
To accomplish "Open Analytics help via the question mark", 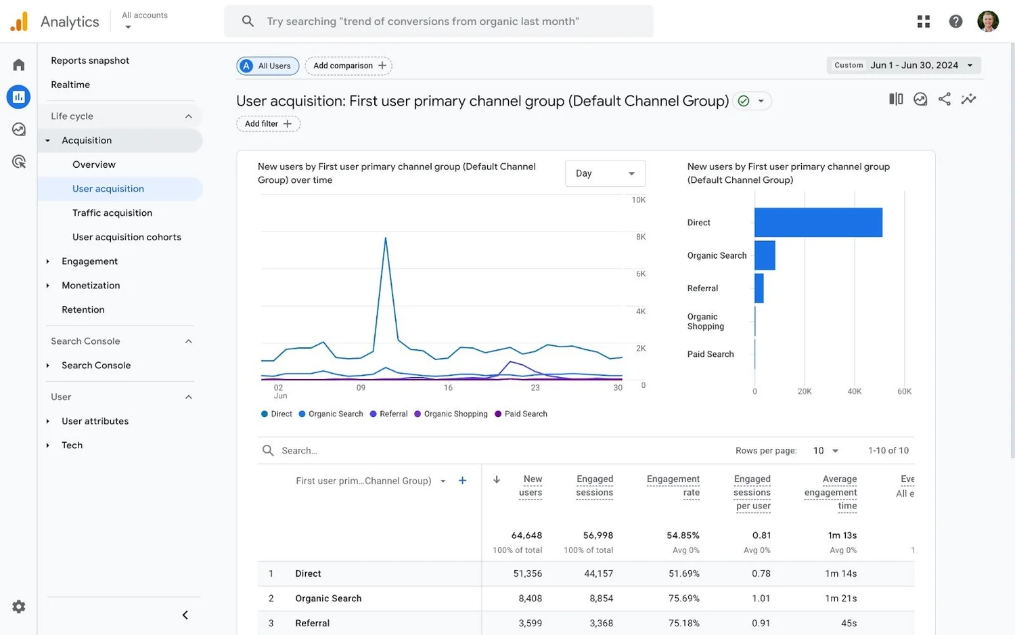I will (955, 21).
